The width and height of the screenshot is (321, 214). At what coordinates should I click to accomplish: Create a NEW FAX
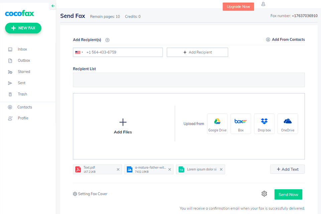pyautogui.click(x=23, y=28)
